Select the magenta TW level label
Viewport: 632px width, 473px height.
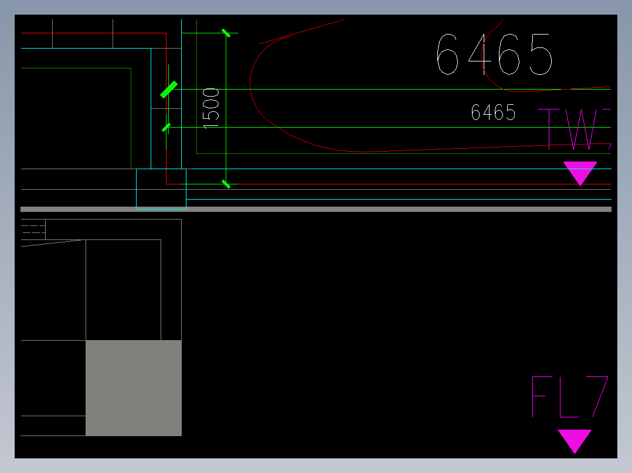pyautogui.click(x=575, y=129)
